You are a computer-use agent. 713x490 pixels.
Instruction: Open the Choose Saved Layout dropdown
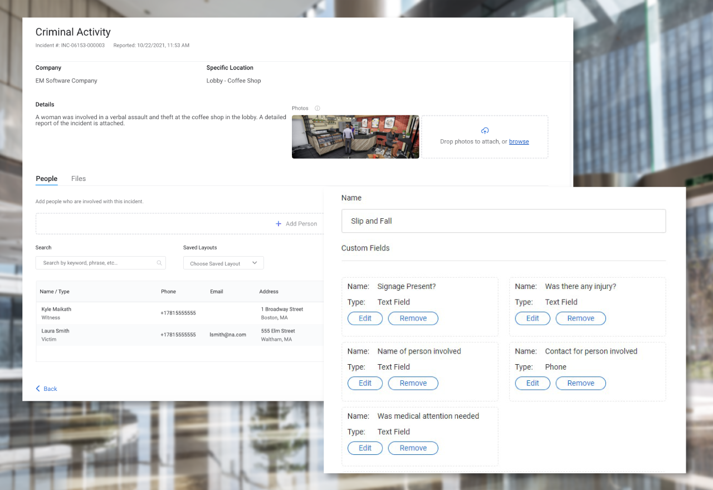[x=223, y=263]
